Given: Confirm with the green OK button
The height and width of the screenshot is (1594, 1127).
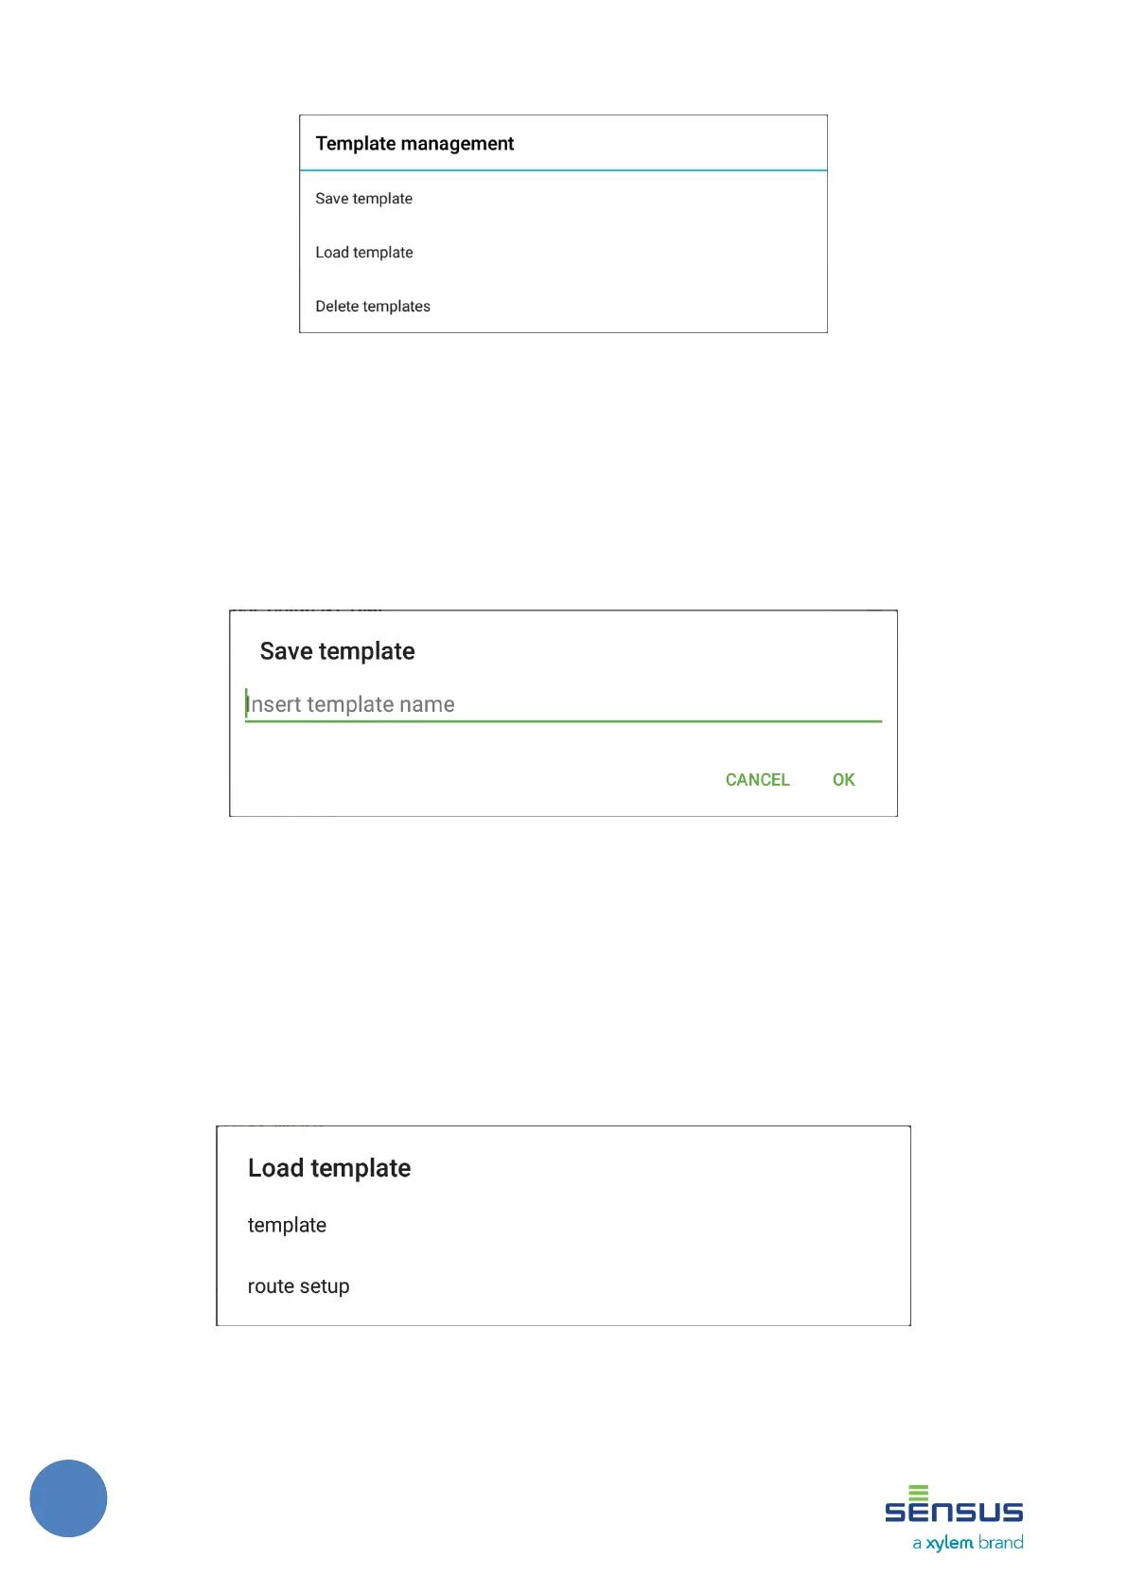Looking at the screenshot, I should click(x=843, y=780).
